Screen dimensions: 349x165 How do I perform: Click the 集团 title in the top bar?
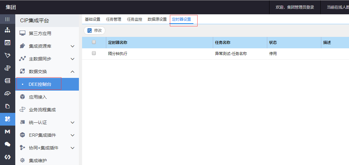[11, 7]
